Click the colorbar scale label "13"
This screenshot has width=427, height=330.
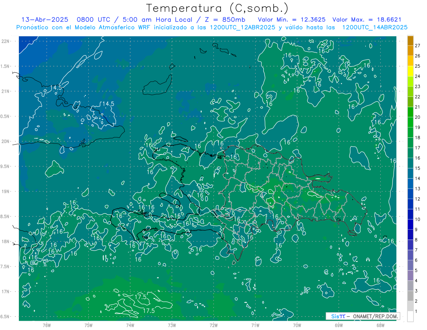click(418, 189)
